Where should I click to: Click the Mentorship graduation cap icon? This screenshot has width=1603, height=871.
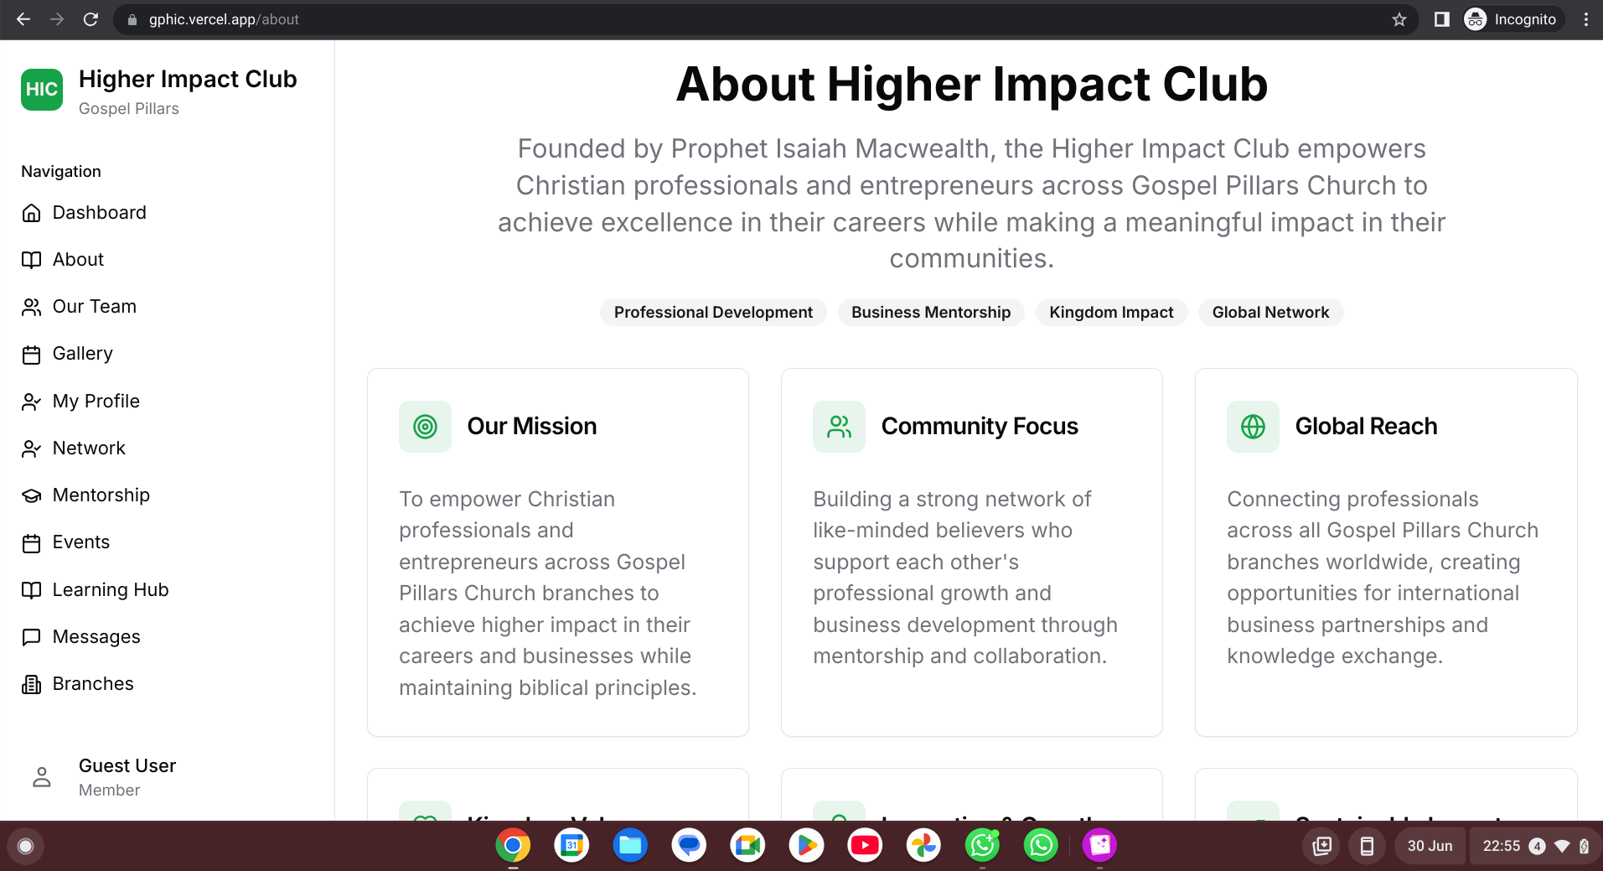coord(31,495)
